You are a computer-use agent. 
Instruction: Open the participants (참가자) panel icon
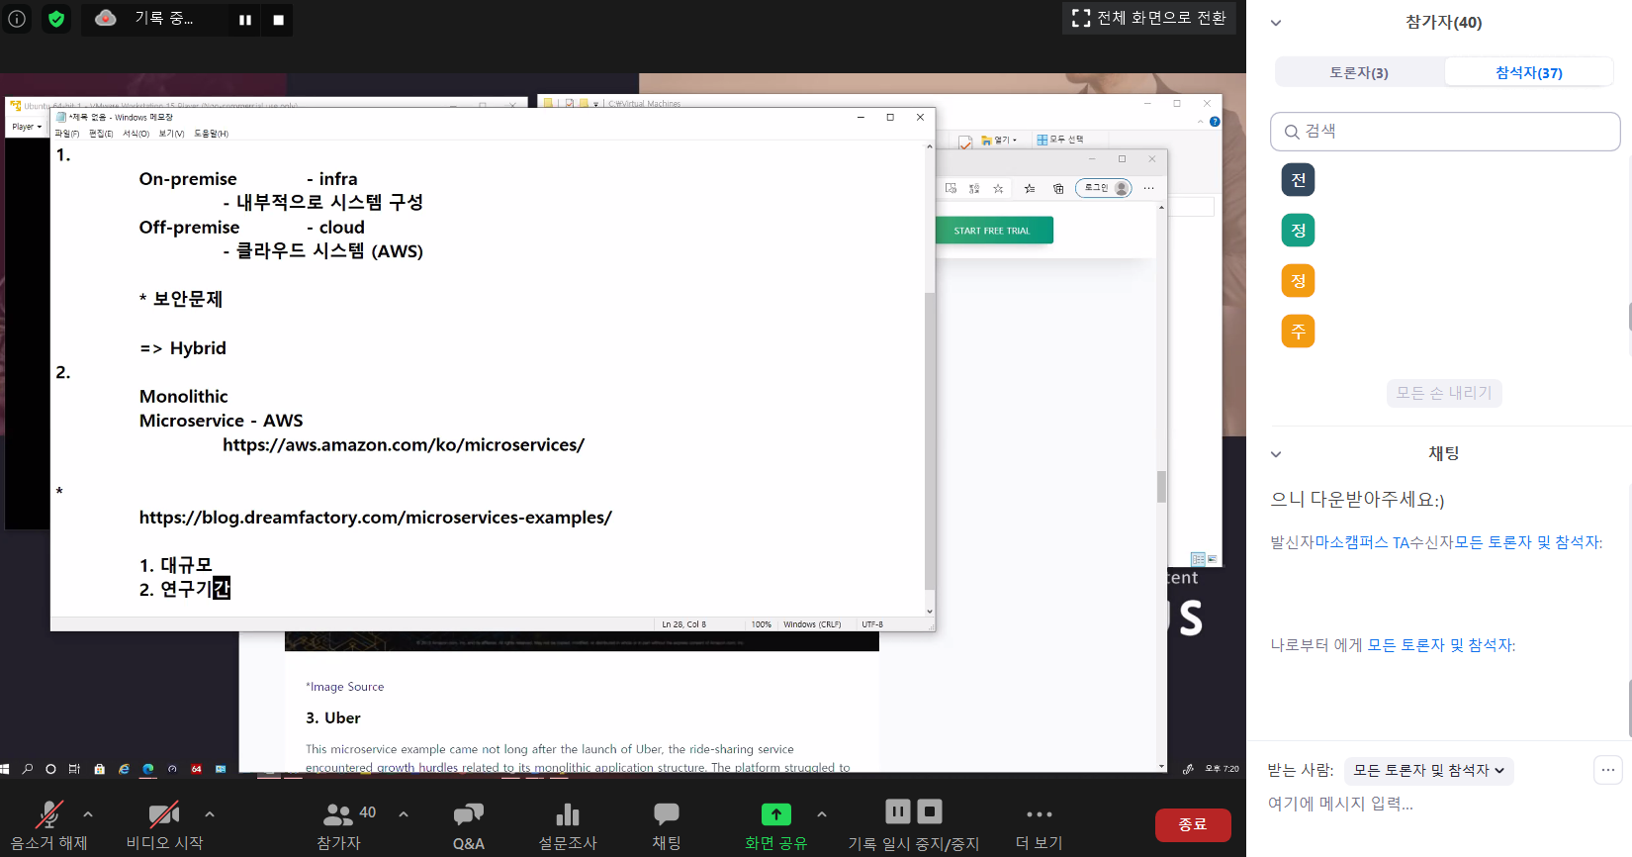pyautogui.click(x=338, y=815)
